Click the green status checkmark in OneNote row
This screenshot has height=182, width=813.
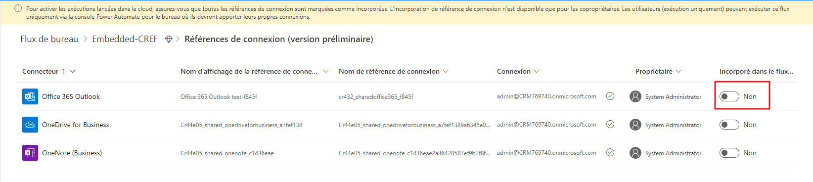tap(610, 152)
